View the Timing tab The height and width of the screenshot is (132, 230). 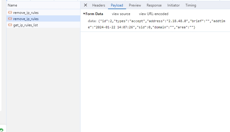coord(191,5)
